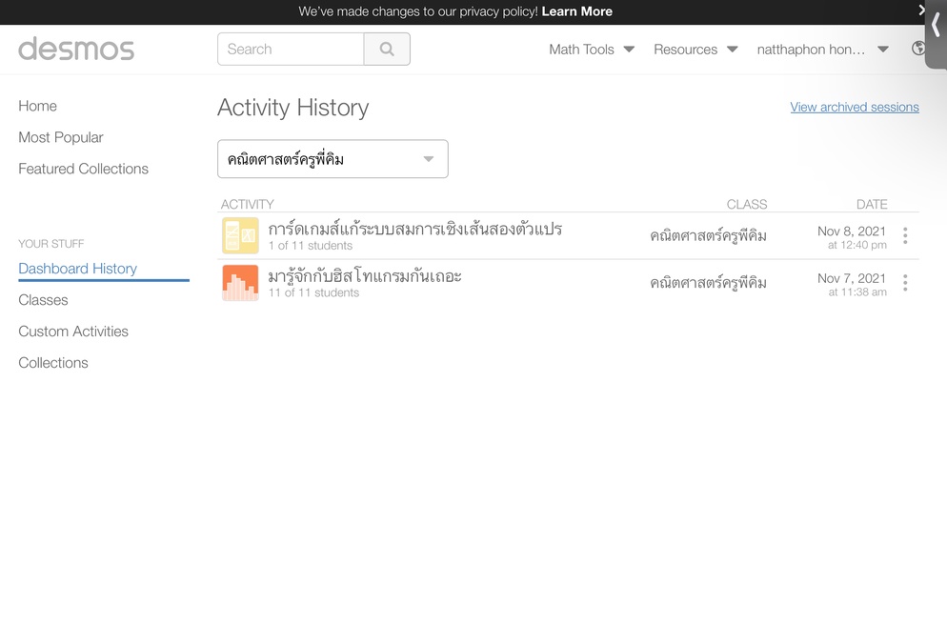The height and width of the screenshot is (644, 947).
Task: Dismiss the privacy policy banner
Action: 921,10
